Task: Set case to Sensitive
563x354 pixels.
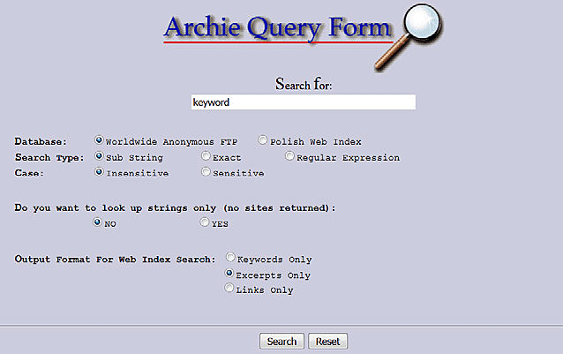Action: point(206,171)
